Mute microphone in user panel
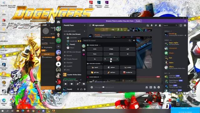Image resolution: width=200 pixels, height=113 pixels. coord(78,89)
